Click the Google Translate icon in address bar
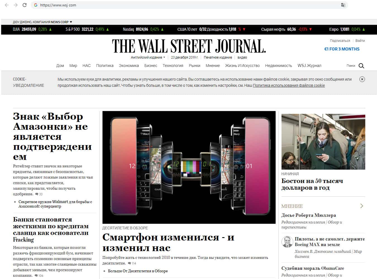Viewport: 377px width, 279px height. coord(343,5)
